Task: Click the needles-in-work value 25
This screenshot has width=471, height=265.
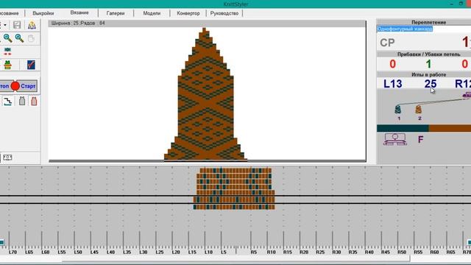Action: point(431,84)
